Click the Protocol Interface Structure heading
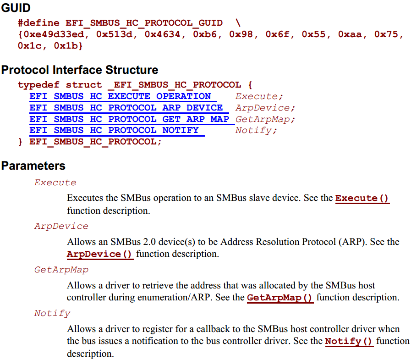 point(80,70)
